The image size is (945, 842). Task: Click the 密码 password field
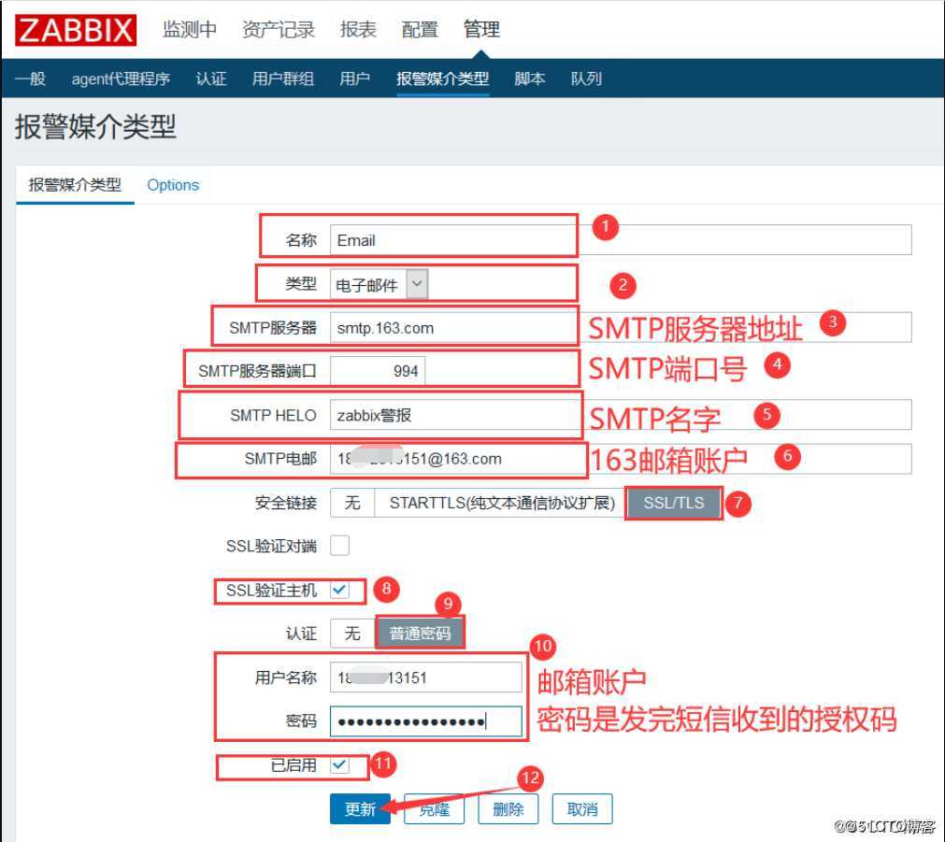(x=426, y=721)
